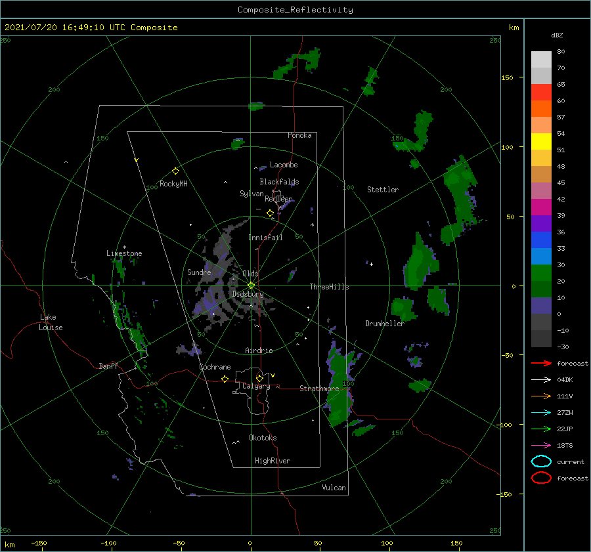Click the RockyMH map label
This screenshot has height=552, width=591.
tap(173, 184)
